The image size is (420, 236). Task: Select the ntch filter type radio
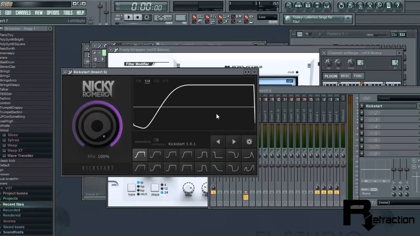[138, 194]
